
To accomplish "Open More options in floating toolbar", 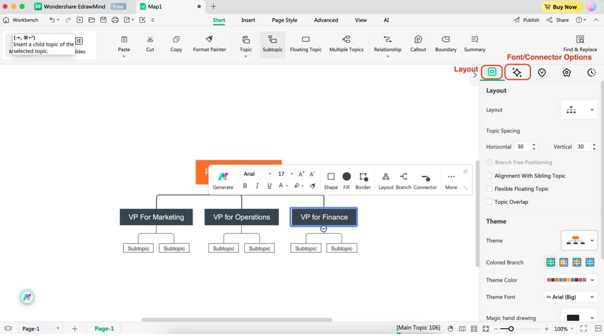I will 451,180.
